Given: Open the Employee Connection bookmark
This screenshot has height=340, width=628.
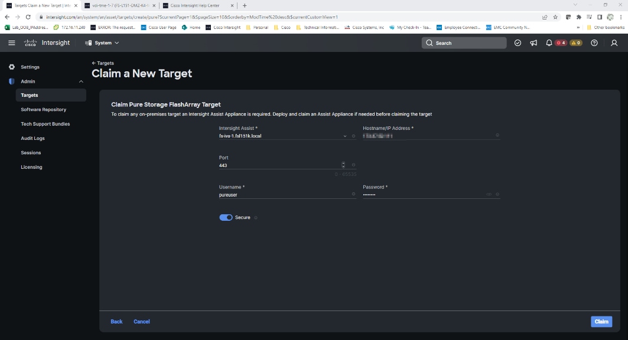Looking at the screenshot, I should pyautogui.click(x=458, y=28).
